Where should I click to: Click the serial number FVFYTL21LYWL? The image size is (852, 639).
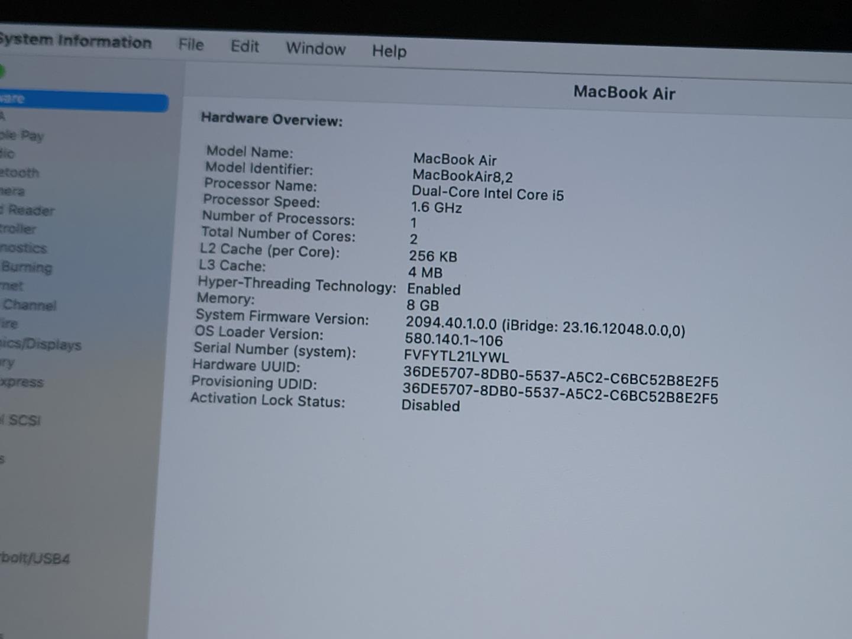click(x=456, y=356)
